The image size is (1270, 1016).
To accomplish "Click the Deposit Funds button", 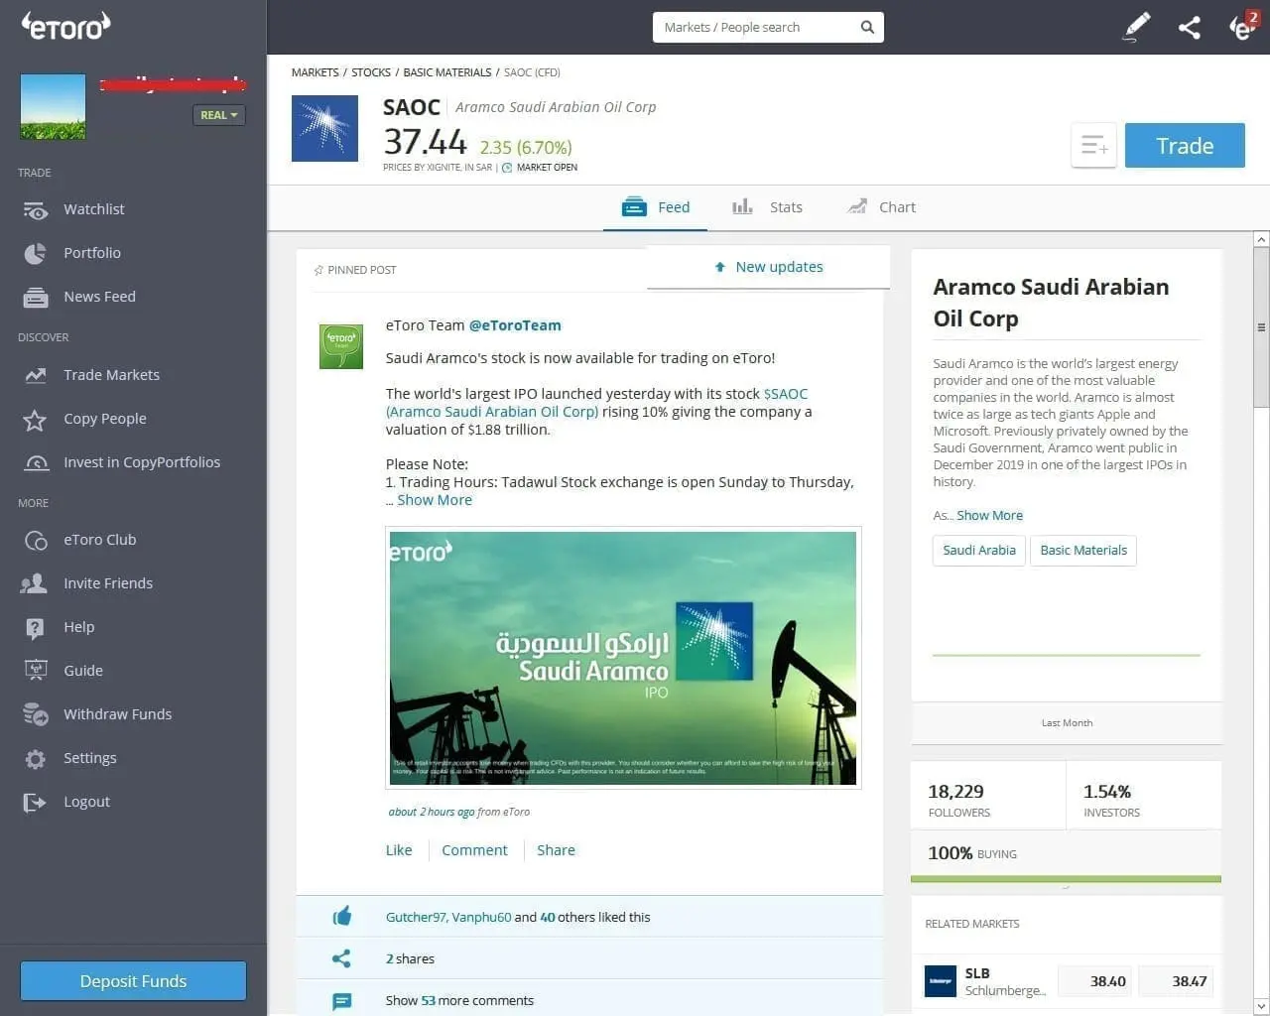I will 132,980.
